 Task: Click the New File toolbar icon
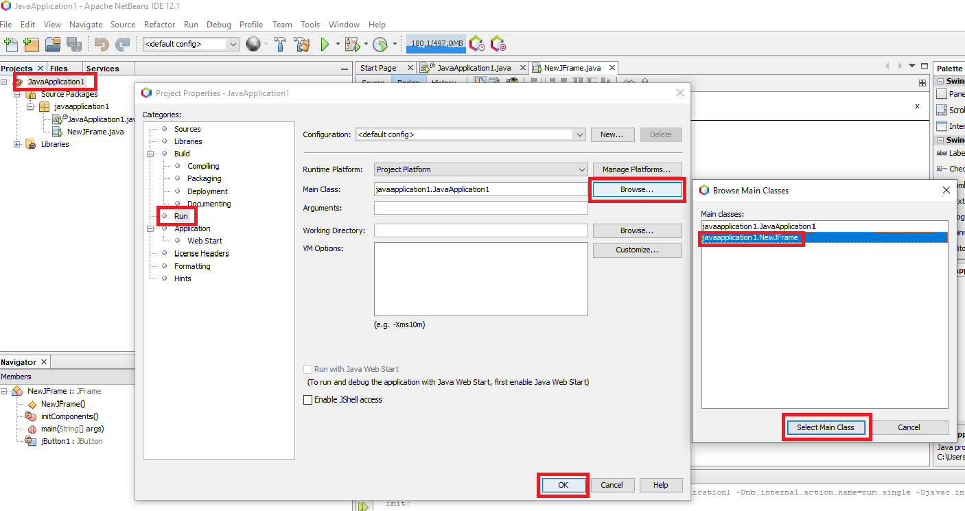tap(10, 45)
